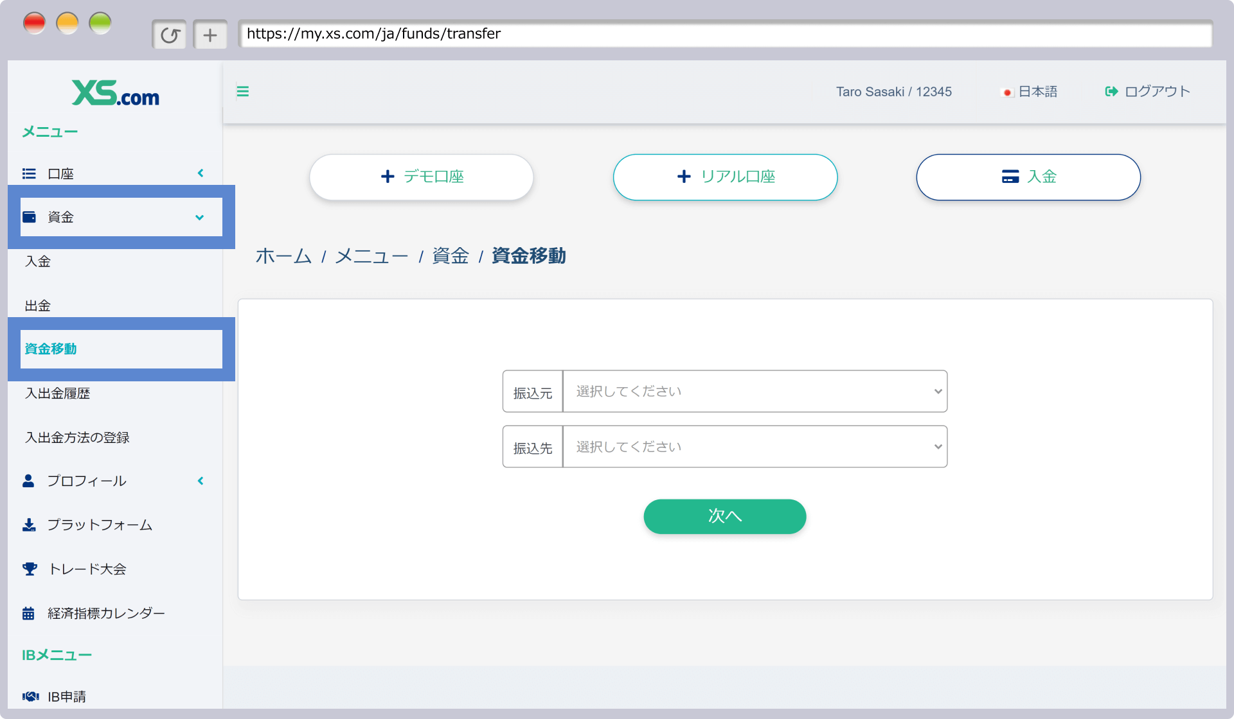This screenshot has width=1234, height=719.
Task: Open the 振込先 destination account dropdown
Action: coord(755,446)
